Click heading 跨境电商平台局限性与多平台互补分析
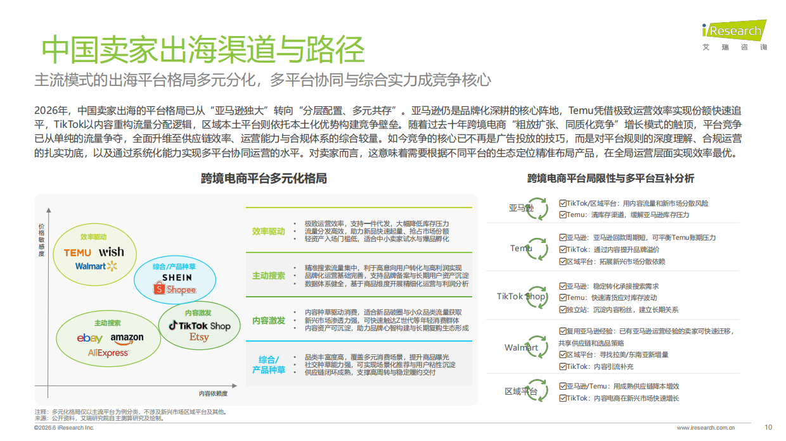 (610, 178)
